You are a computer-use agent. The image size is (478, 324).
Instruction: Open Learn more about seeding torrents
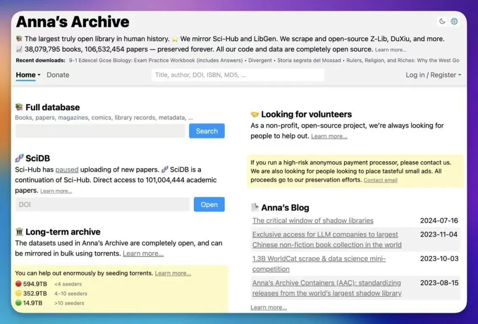[173, 273]
